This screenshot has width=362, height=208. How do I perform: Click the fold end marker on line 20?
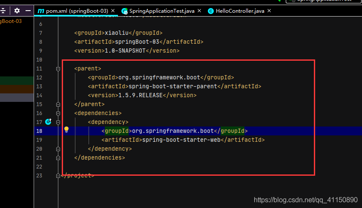[x=58, y=149]
